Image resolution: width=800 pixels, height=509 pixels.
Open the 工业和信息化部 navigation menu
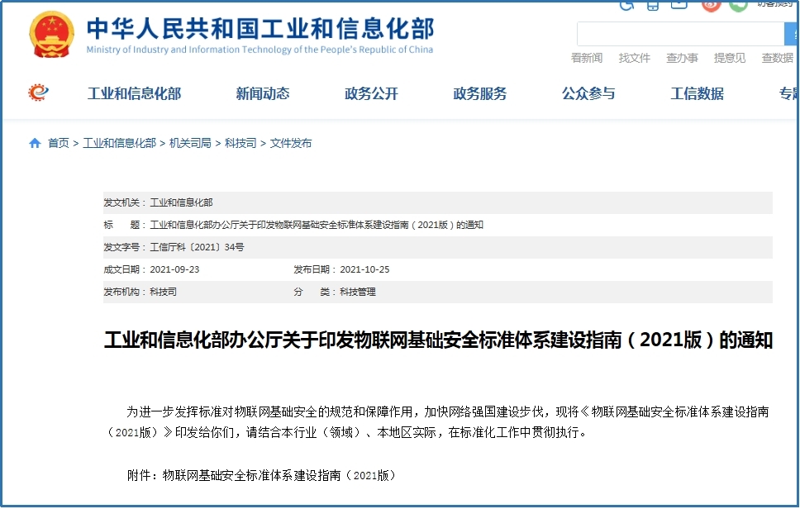point(134,94)
